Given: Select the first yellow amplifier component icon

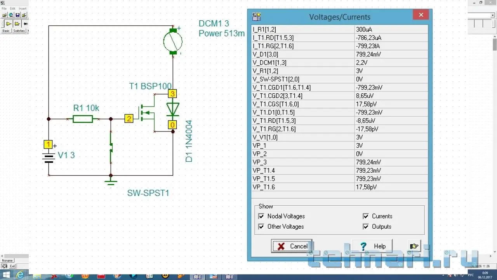Looking at the screenshot, I should point(8,24).
